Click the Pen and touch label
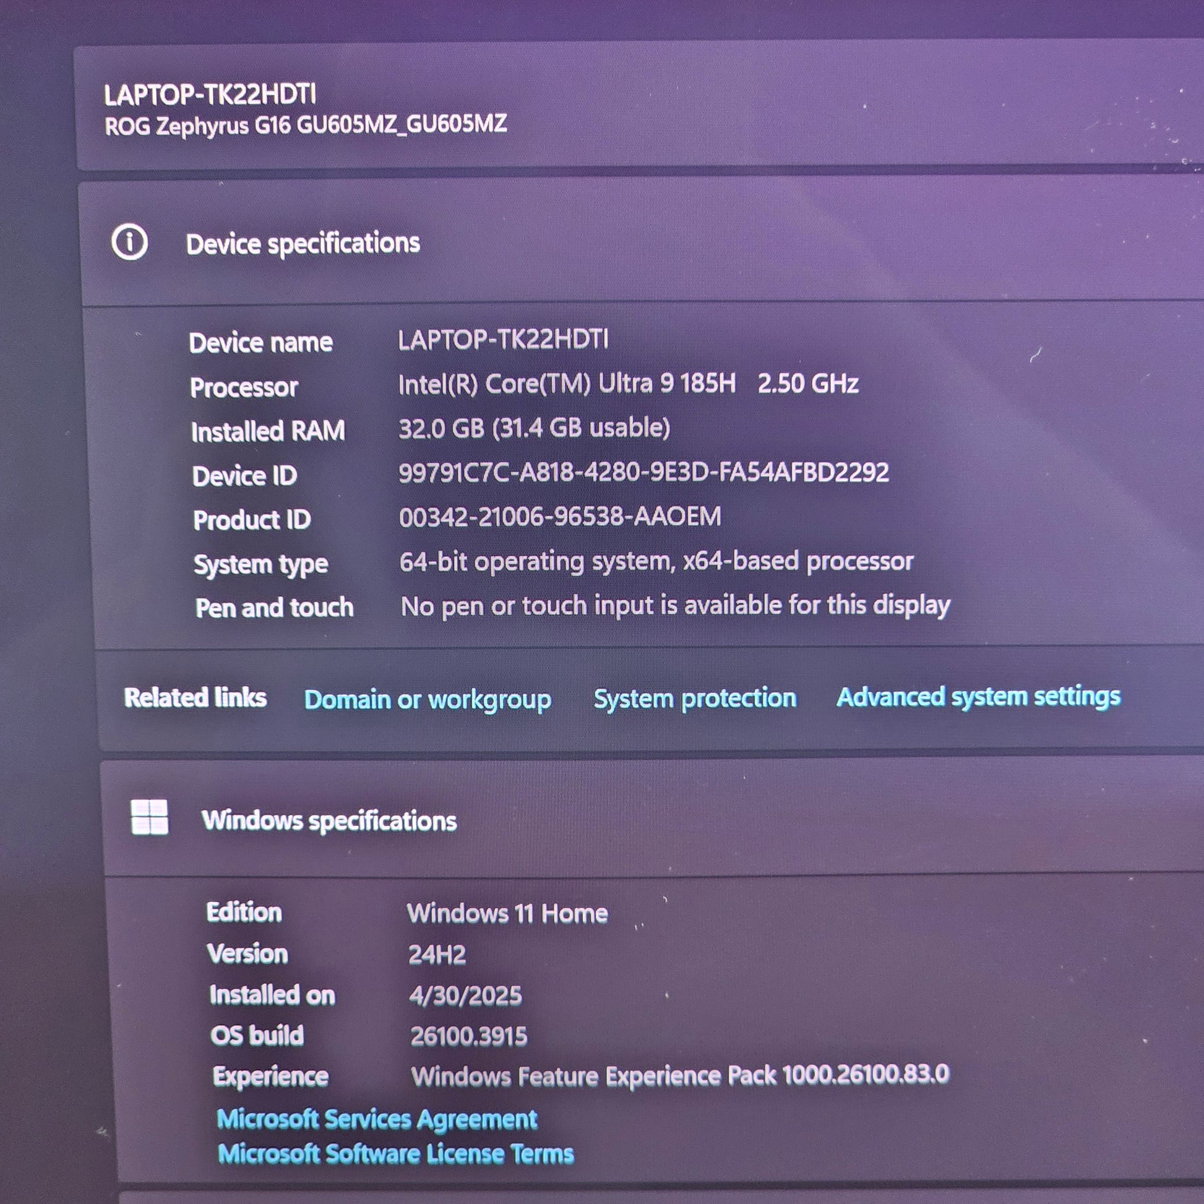 click(x=274, y=608)
